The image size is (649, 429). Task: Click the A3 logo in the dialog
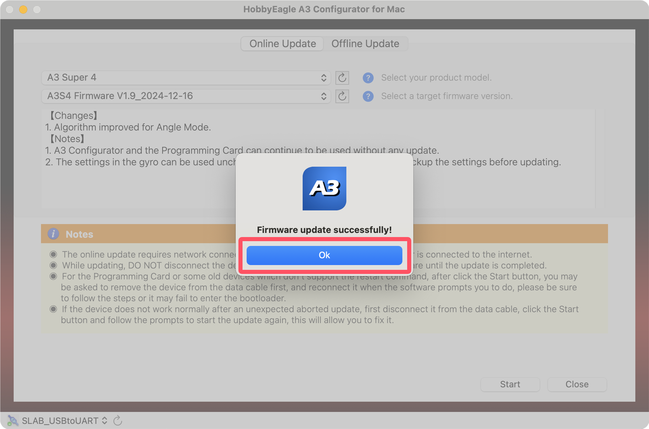(x=324, y=188)
